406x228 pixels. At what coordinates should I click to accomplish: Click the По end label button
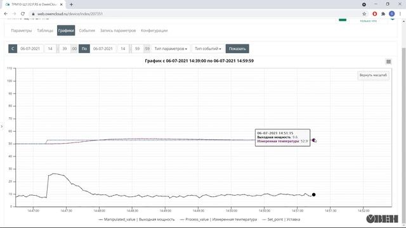pyautogui.click(x=84, y=49)
